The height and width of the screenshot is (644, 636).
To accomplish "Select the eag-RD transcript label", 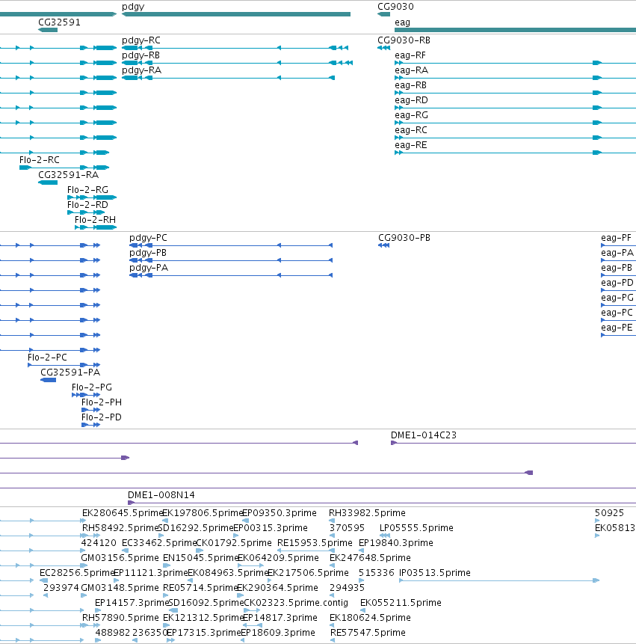I will 411,101.
